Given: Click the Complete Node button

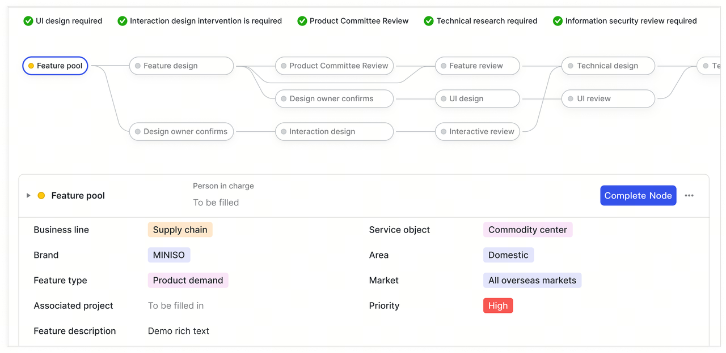Looking at the screenshot, I should point(638,196).
